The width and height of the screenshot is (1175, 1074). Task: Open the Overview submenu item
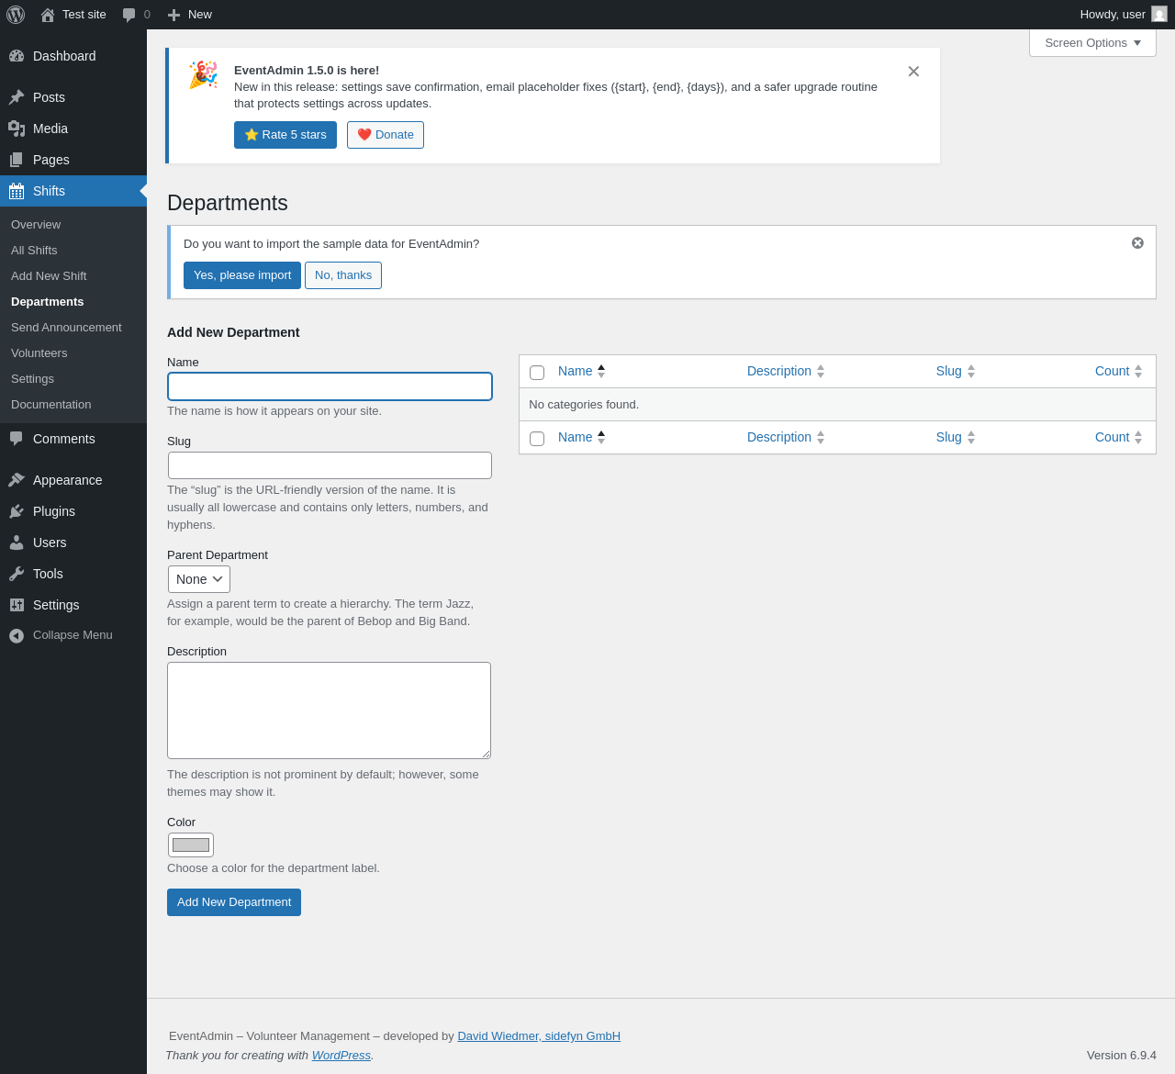[x=36, y=225]
